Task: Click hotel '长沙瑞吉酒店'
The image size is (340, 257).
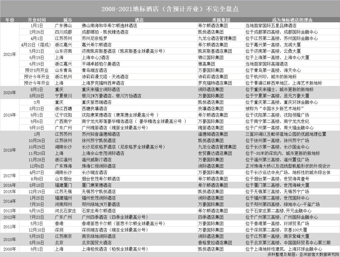Action: point(94,172)
